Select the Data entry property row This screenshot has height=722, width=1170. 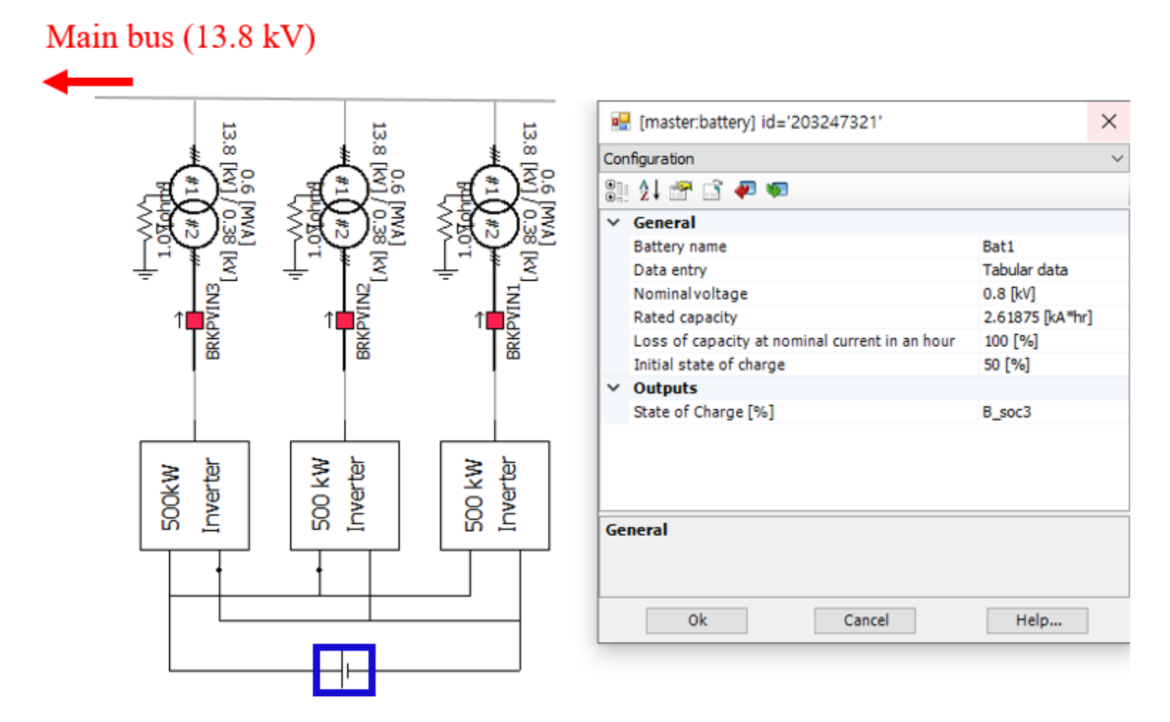coord(878,270)
